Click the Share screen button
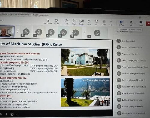Image resolution: width=150 pixels, height=118 pixels. (141, 23)
